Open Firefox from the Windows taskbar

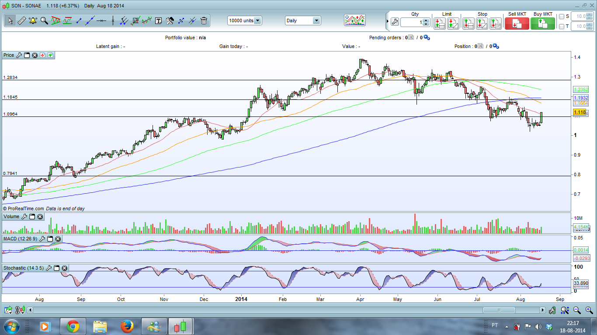tap(127, 326)
